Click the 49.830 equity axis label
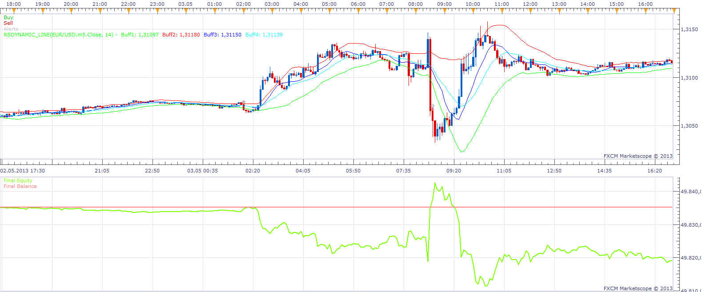This screenshot has height=292, width=702. tap(691, 225)
